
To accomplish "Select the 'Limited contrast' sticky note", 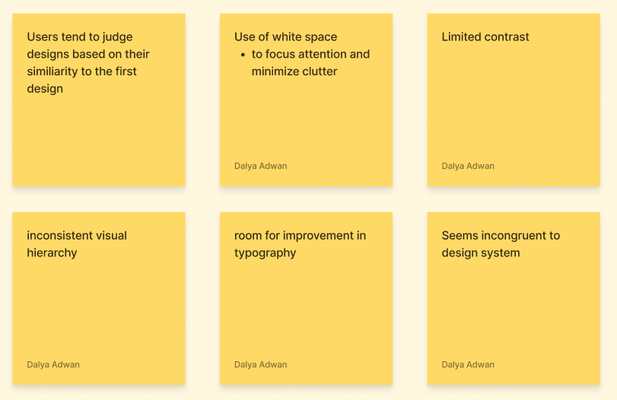I will (x=514, y=100).
